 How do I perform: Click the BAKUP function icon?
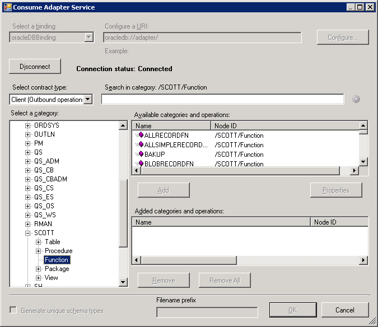(x=140, y=154)
